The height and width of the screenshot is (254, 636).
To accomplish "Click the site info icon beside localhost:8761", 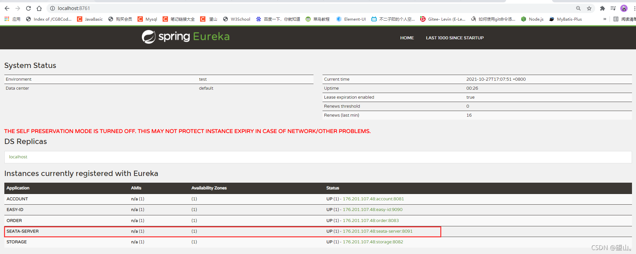I will 53,8.
